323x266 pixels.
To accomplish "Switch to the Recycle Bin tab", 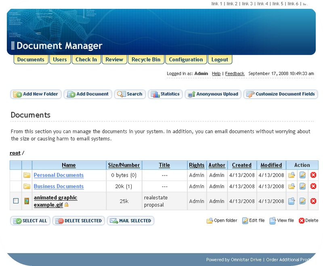I will tap(146, 60).
